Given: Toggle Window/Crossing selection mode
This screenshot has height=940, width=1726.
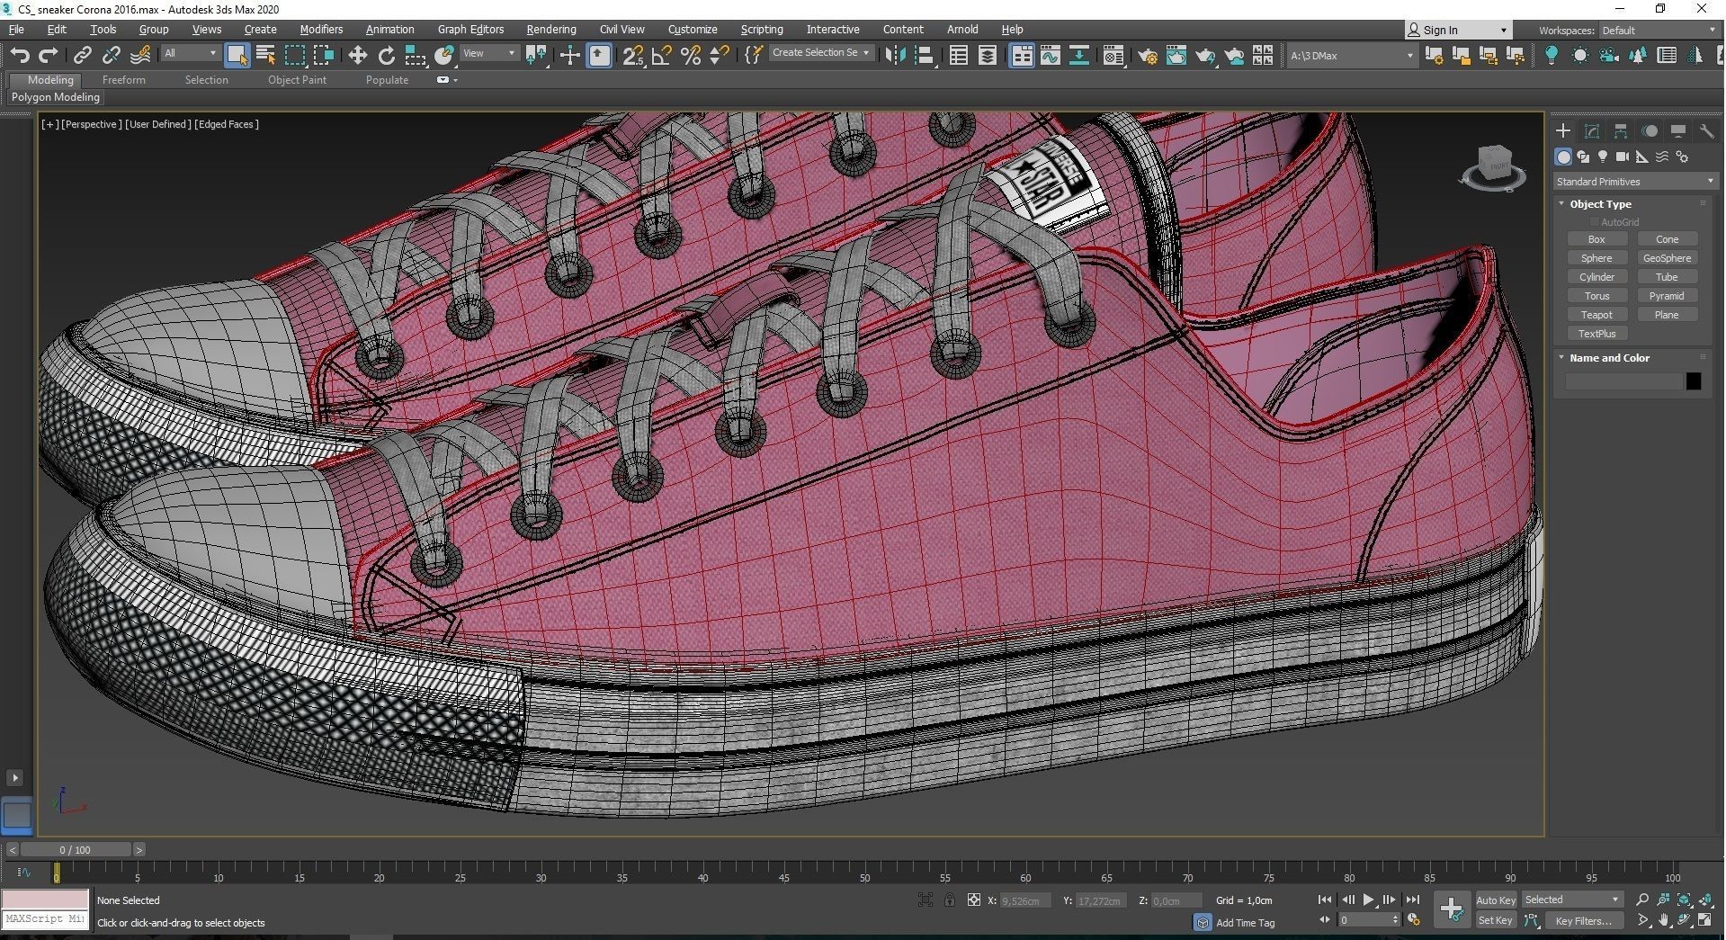Looking at the screenshot, I should 324,56.
